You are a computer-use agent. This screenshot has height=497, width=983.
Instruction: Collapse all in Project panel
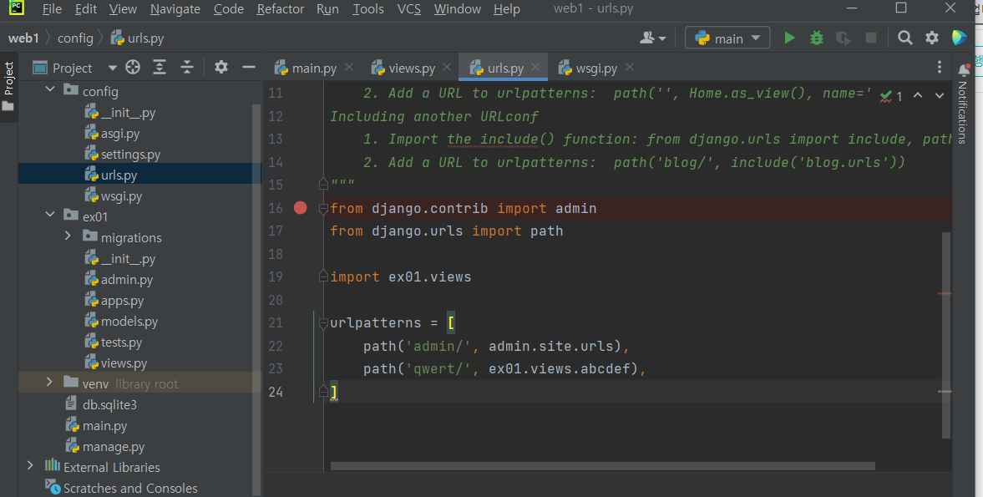(187, 68)
